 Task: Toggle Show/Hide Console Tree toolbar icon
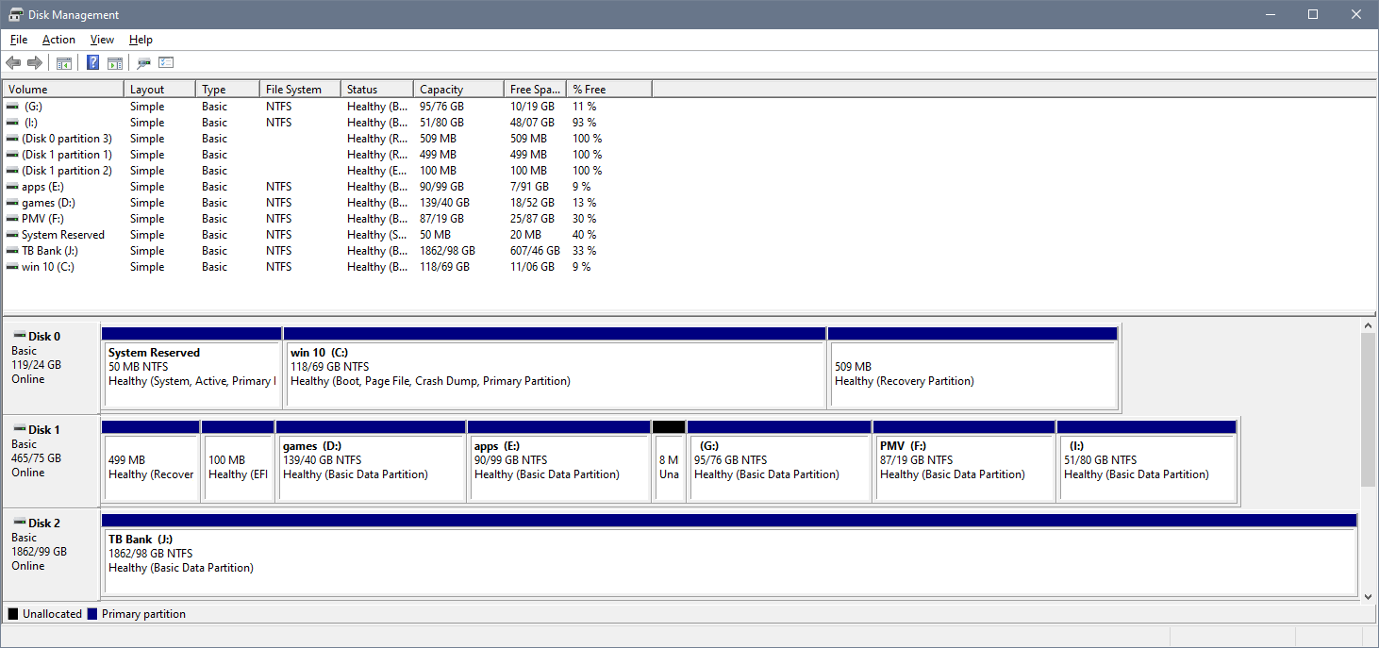click(x=64, y=63)
